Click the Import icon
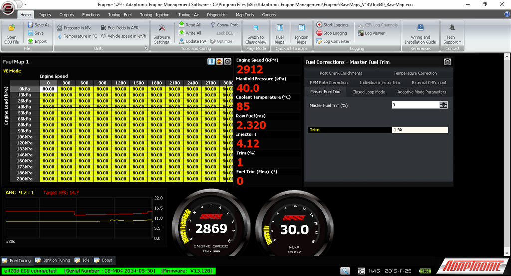511x276 pixels. tap(30, 41)
